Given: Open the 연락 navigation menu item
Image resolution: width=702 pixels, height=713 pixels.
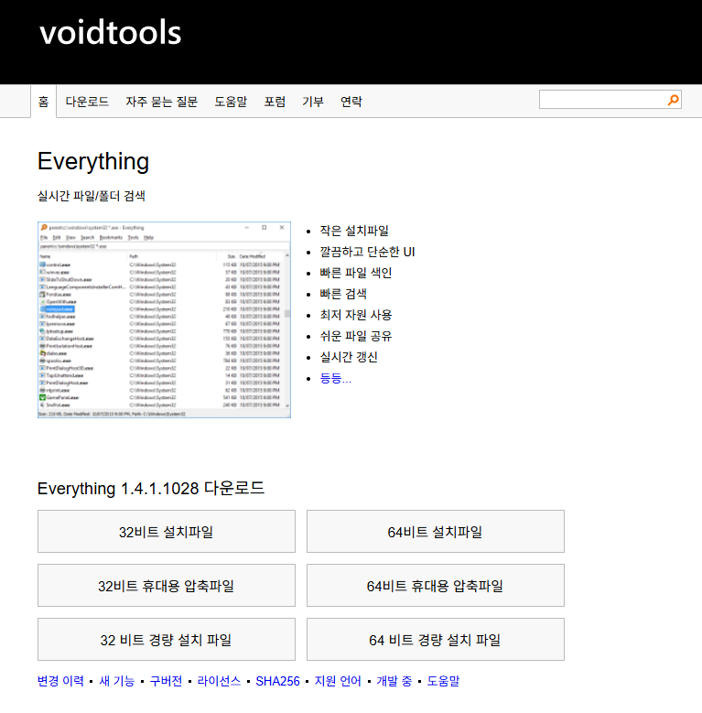Looking at the screenshot, I should [x=351, y=102].
